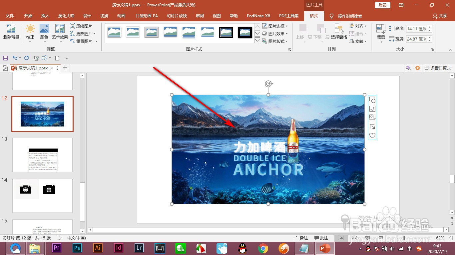Click the height (高度) input field

pyautogui.click(x=417, y=29)
